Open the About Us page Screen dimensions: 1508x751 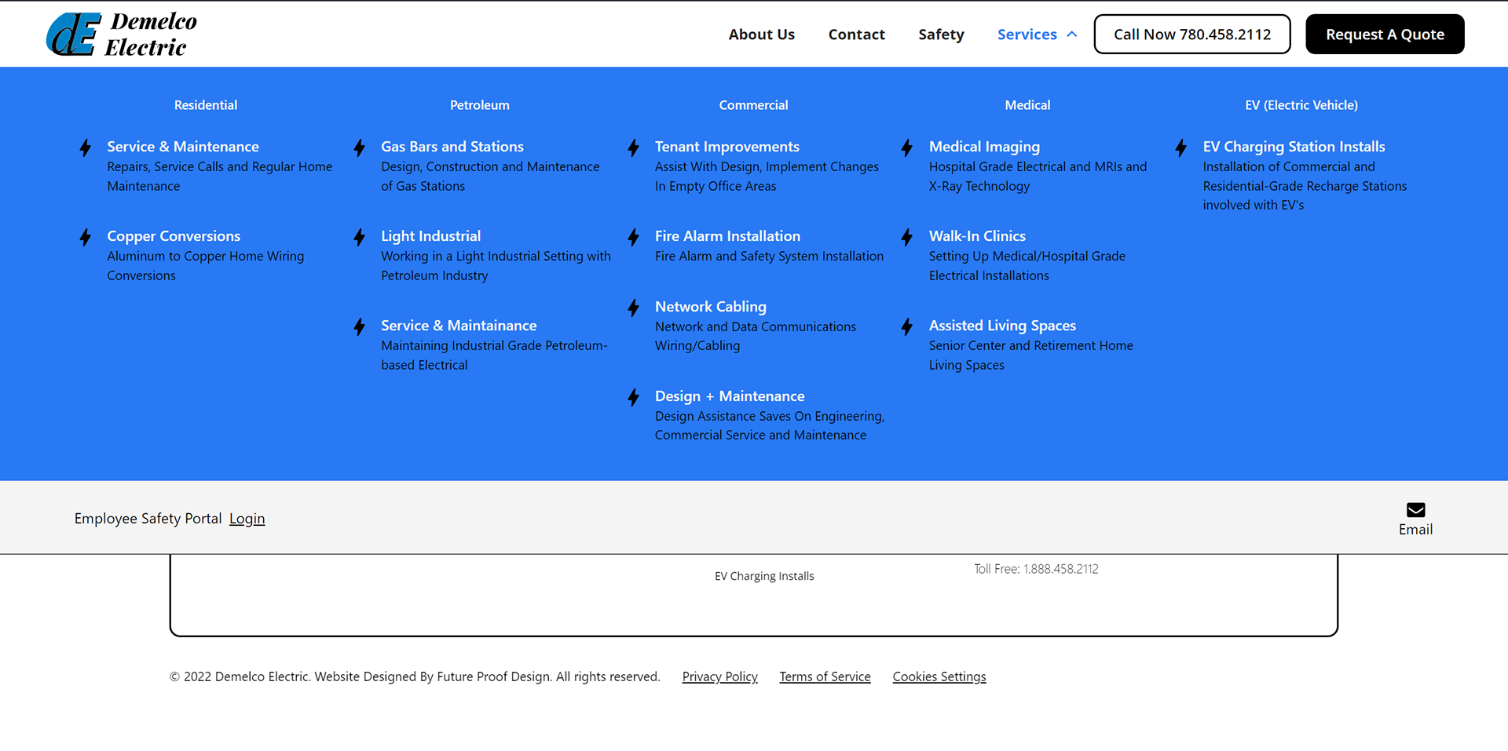761,35
